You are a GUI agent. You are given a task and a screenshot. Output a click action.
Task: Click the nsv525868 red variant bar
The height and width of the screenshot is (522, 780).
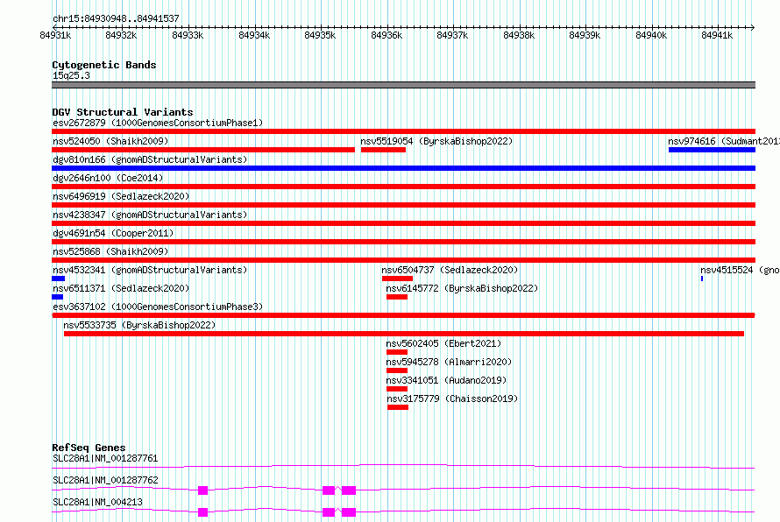point(403,260)
